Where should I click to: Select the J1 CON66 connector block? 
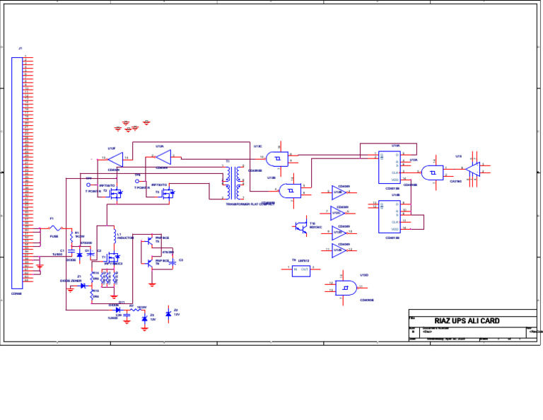coord(17,173)
